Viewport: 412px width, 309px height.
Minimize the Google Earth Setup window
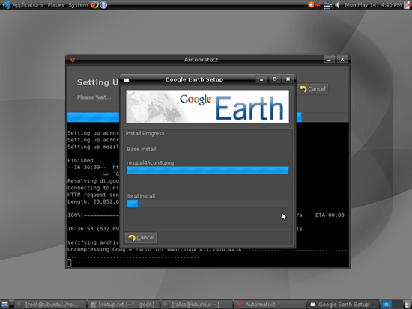coord(261,79)
